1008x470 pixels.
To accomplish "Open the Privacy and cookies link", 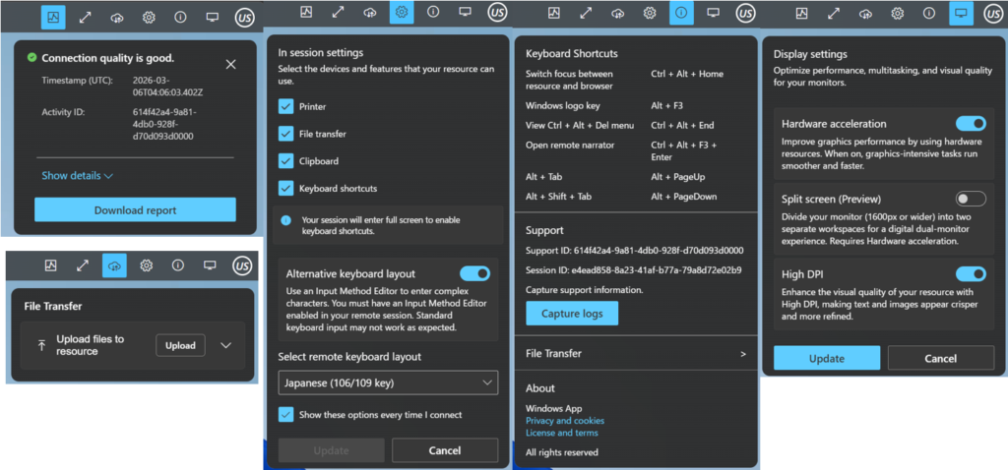I will point(565,421).
